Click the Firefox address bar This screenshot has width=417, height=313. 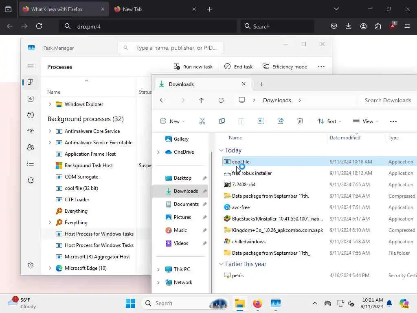coord(148,26)
